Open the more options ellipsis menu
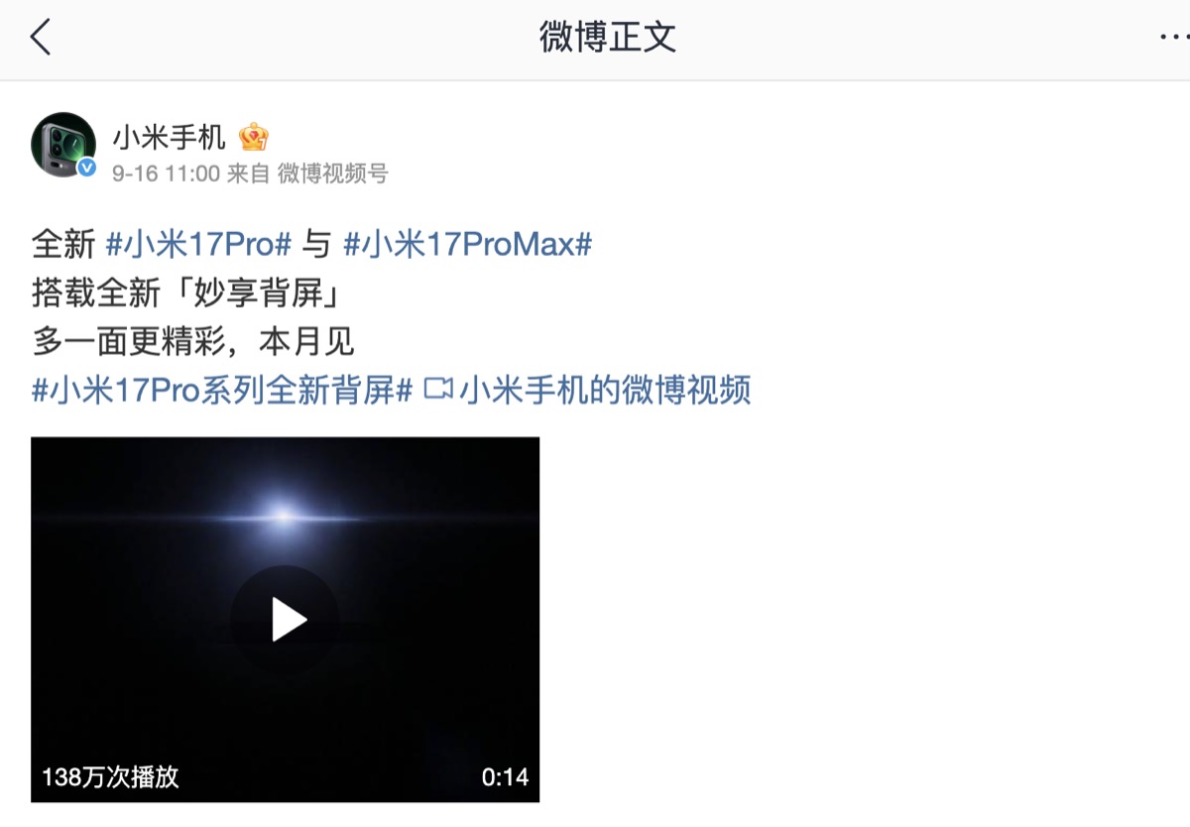The image size is (1190, 827). point(1174,38)
